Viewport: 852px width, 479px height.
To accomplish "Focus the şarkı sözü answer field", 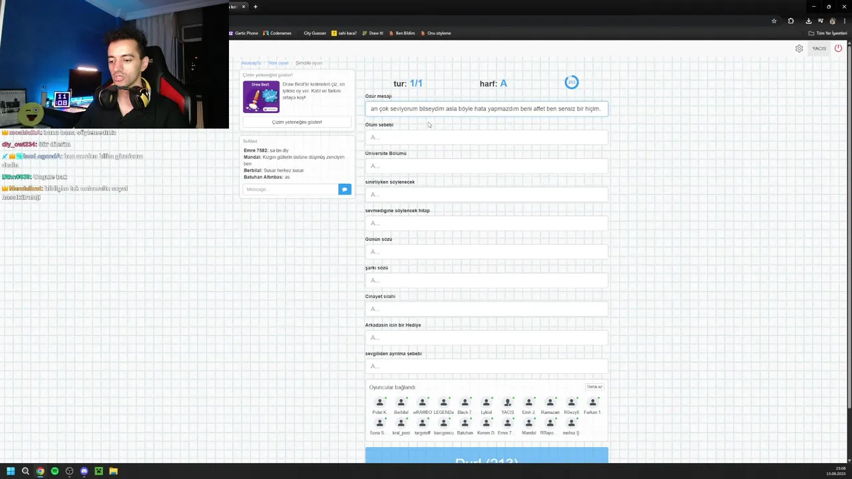I will 487,280.
